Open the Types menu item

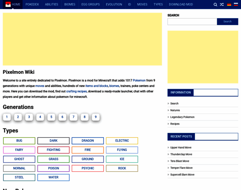coord(158,4)
